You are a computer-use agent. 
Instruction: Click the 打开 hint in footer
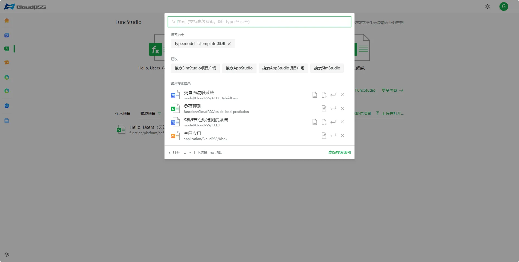[174, 152]
